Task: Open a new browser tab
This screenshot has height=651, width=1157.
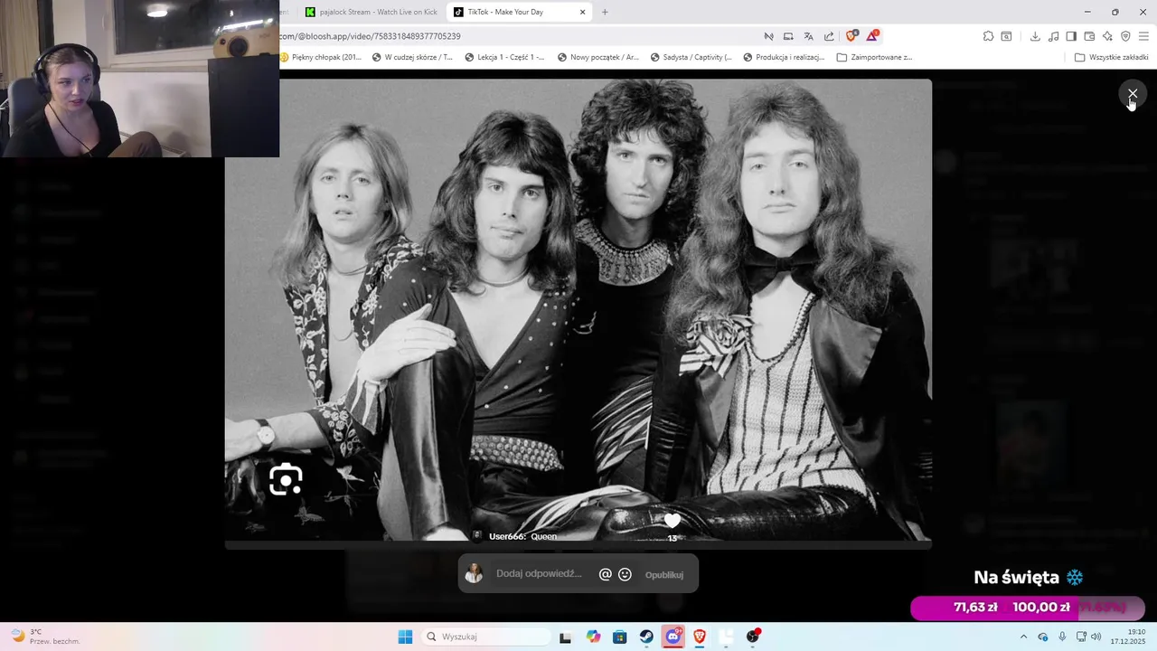Action: [x=605, y=12]
